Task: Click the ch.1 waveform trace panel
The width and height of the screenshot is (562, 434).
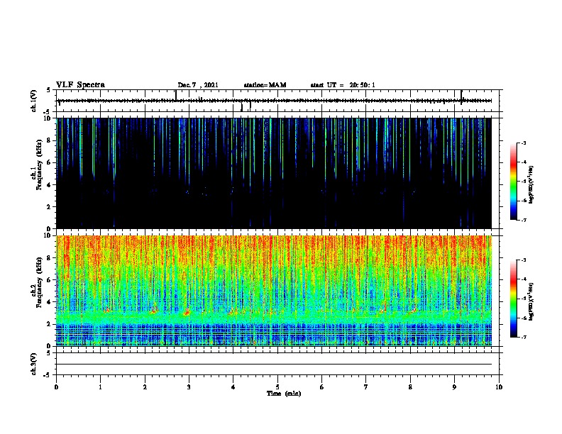Action: point(277,101)
